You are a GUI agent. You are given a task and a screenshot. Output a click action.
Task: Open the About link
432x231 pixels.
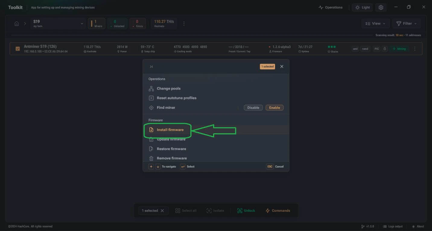[418, 226]
